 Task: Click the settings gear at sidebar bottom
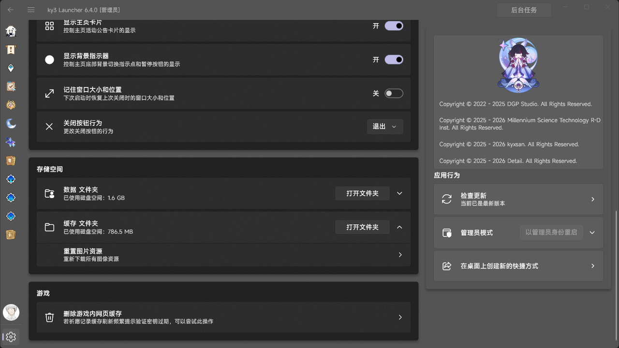[x=11, y=337]
